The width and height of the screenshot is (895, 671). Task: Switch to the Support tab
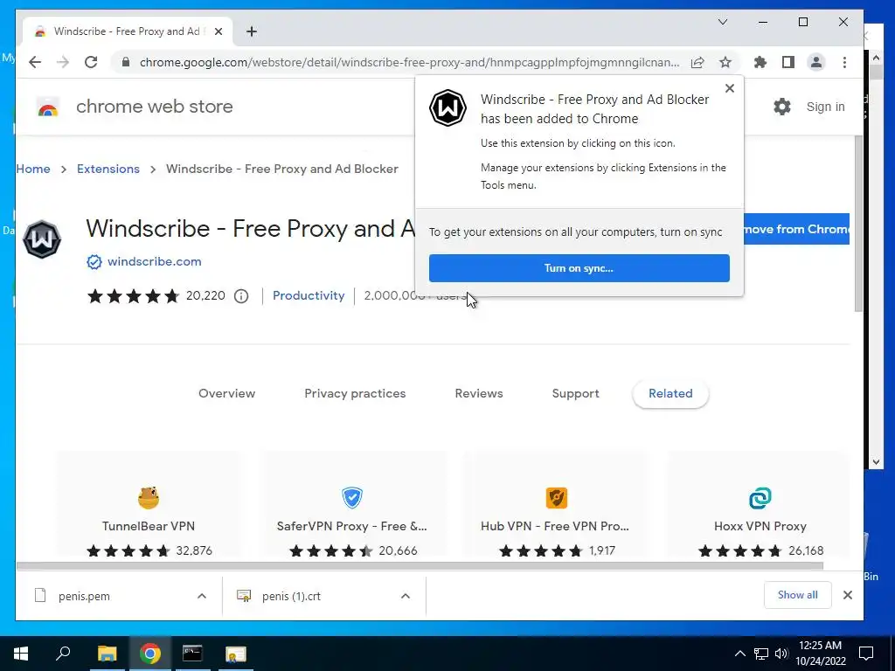[575, 393]
